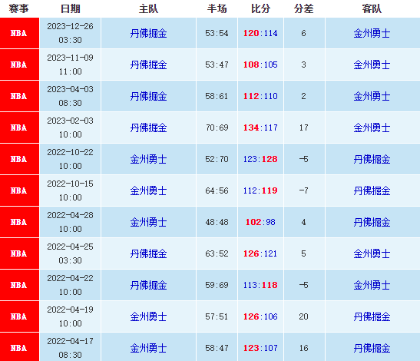The width and height of the screenshot is (420, 361).
Task: Click the 主队 column header
Action: point(148,9)
